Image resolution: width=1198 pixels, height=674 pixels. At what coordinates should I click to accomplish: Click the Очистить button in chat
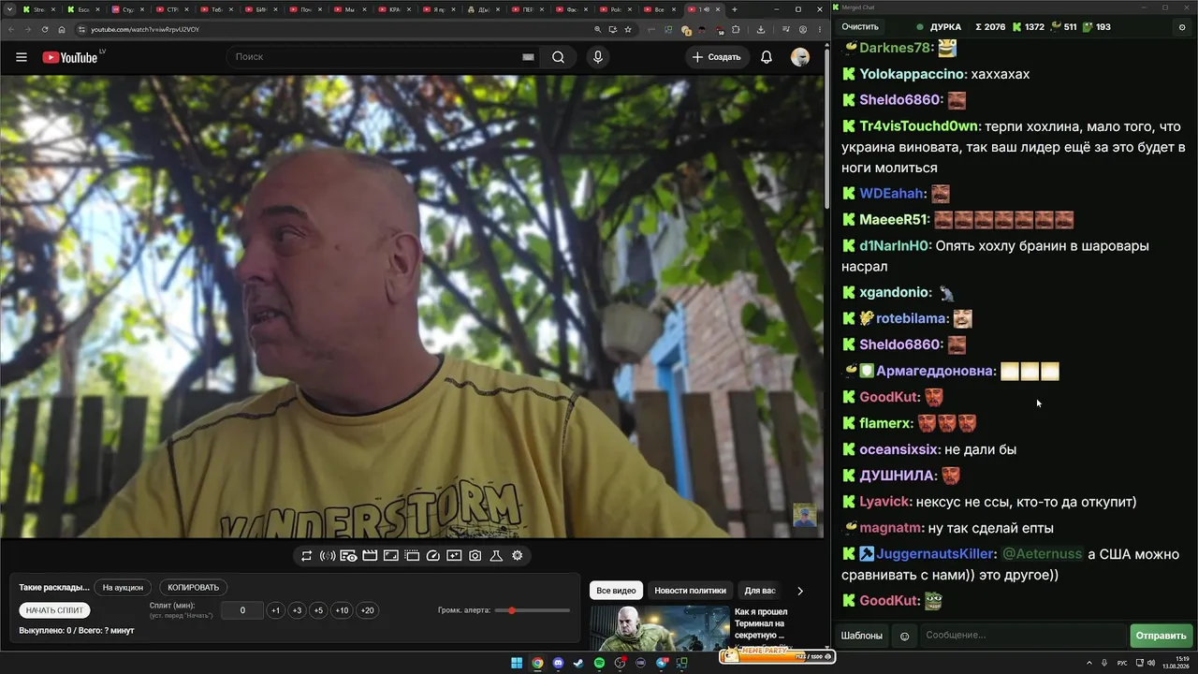coord(860,27)
